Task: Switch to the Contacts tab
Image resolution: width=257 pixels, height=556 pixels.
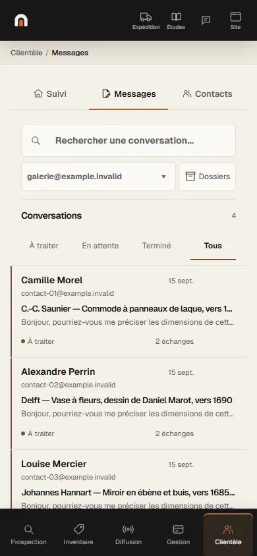Action: tap(208, 94)
